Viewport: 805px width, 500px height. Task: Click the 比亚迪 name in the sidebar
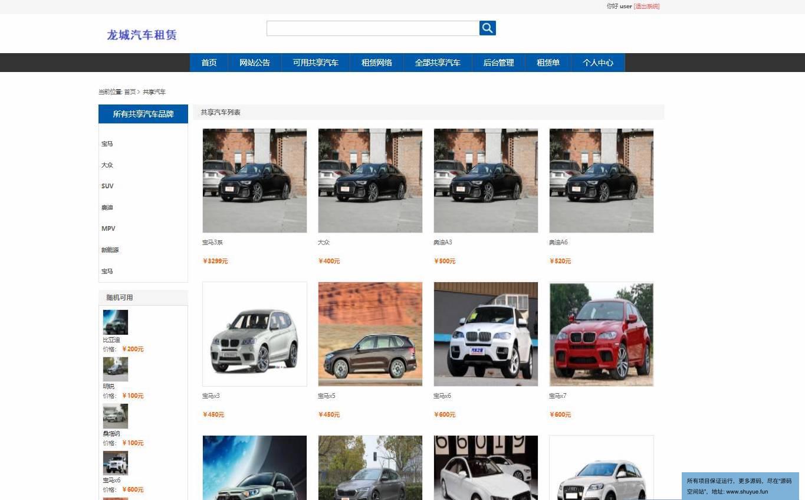coord(111,340)
